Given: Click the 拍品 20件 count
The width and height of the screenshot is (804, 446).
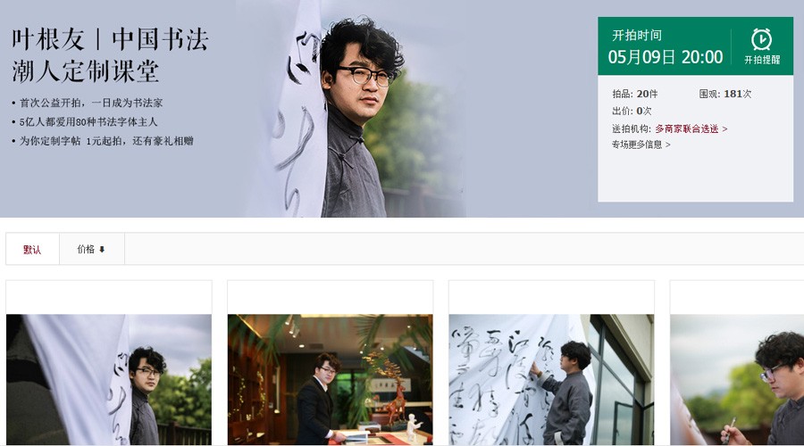Looking at the screenshot, I should (635, 94).
